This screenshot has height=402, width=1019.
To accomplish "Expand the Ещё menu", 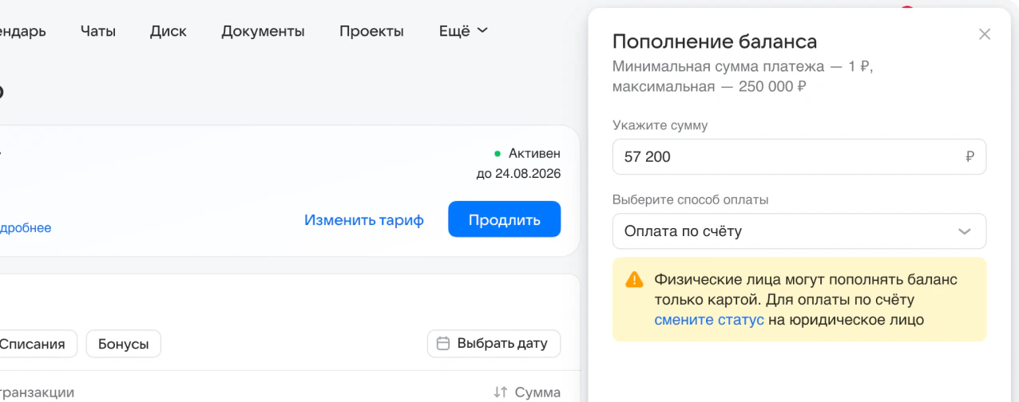I will coord(463,31).
